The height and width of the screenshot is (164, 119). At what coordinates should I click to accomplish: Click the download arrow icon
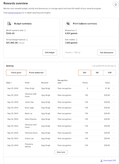[x=101, y=160]
